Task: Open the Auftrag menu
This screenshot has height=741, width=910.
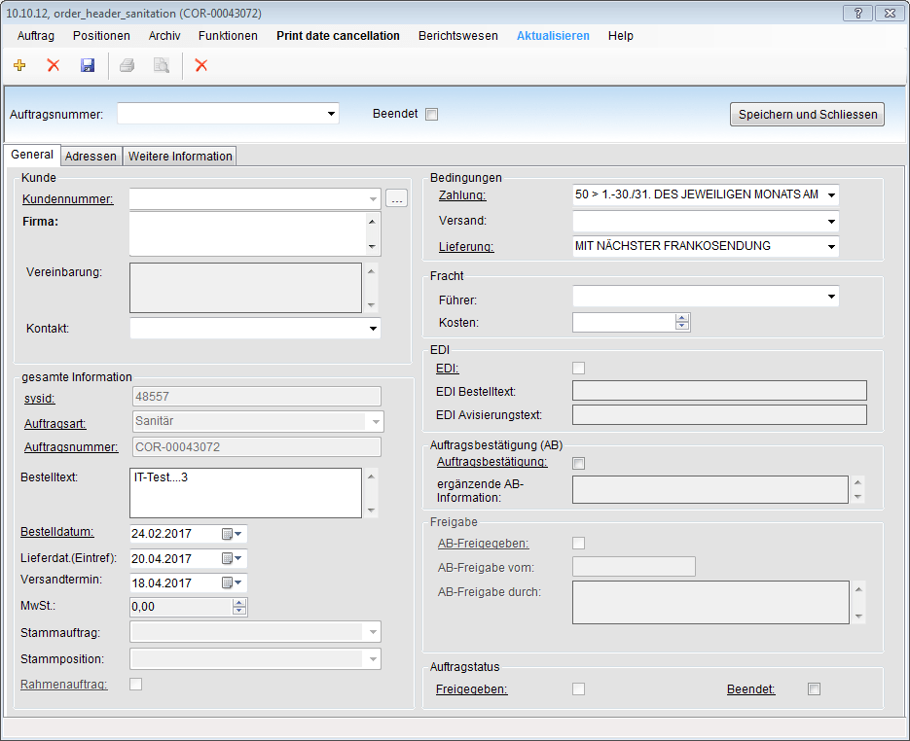Action: click(x=36, y=36)
